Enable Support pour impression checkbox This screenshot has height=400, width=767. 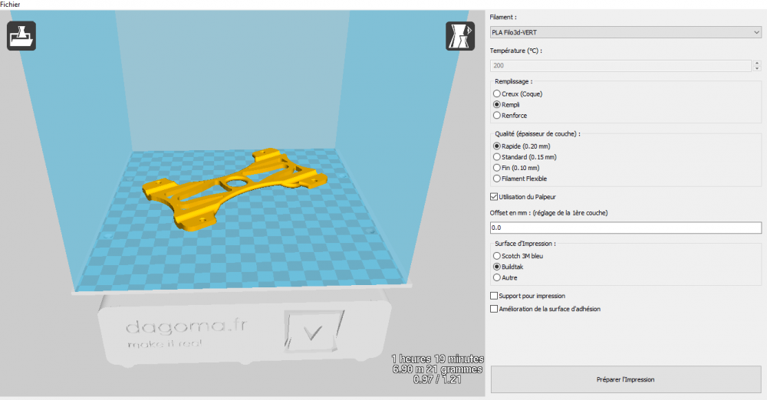click(x=528, y=296)
